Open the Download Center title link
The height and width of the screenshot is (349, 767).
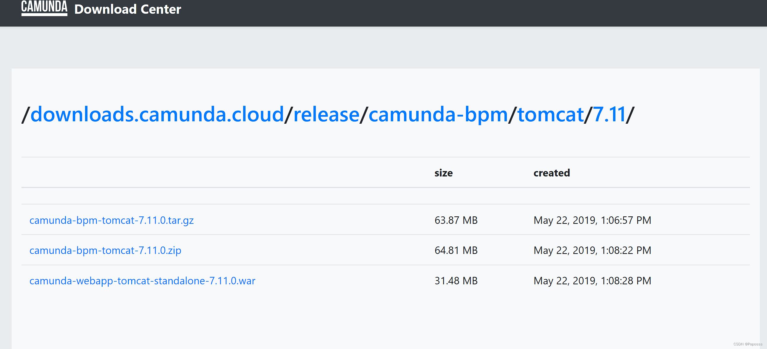tap(128, 9)
